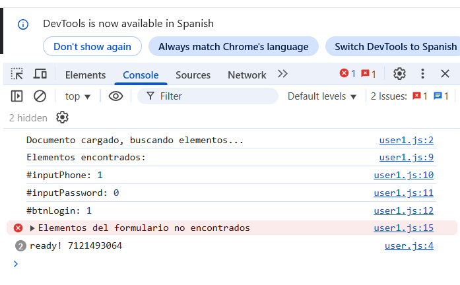460x285 pixels.
Task: Expand the 'top' JavaScript context dropdown
Action: tap(78, 96)
